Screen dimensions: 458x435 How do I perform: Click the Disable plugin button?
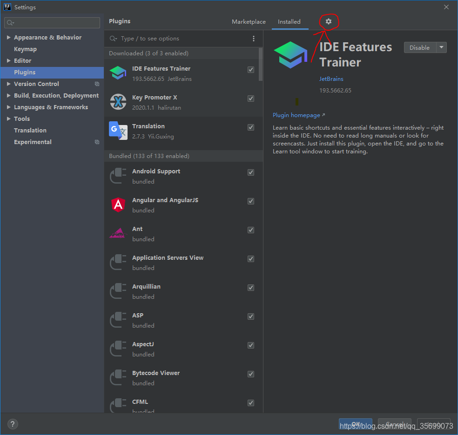point(420,47)
